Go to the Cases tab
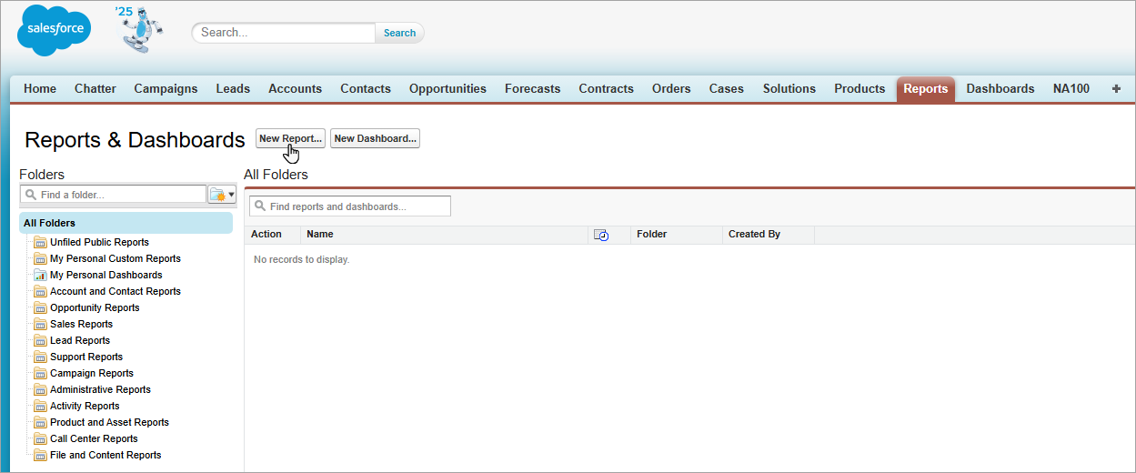Screen dimensions: 1136x473 pos(727,89)
